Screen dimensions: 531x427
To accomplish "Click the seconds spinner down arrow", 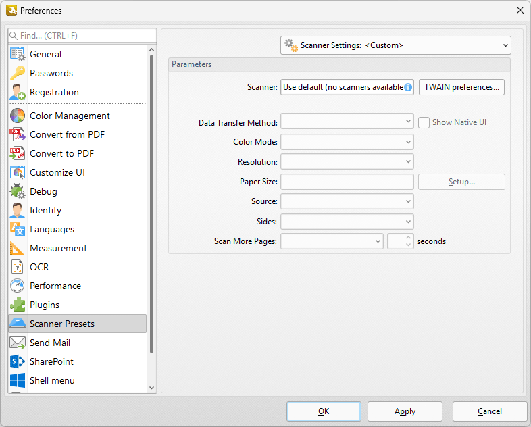I will 409,245.
